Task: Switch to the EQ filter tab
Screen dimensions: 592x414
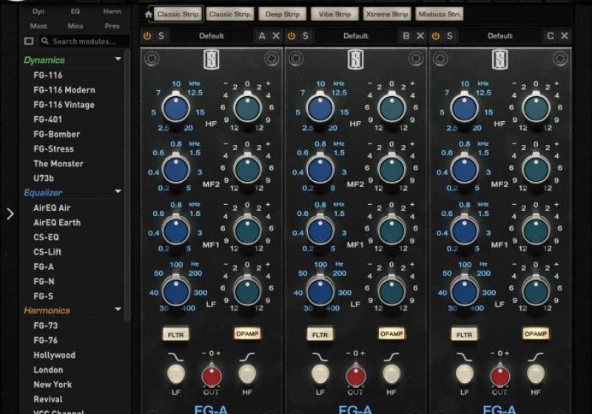Action: click(75, 12)
